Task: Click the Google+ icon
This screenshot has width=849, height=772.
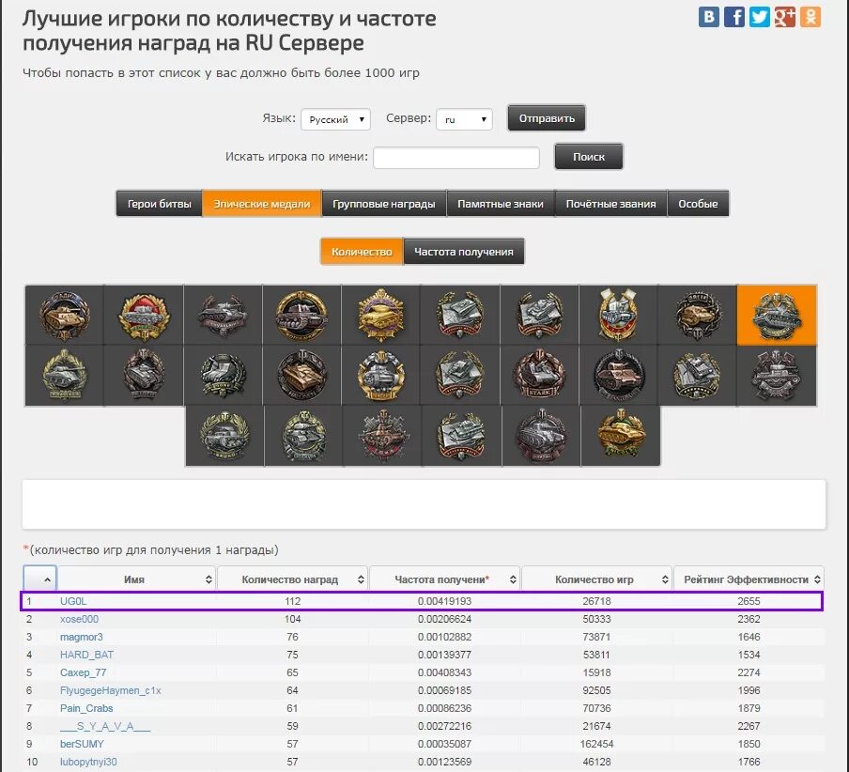Action: 784,16
